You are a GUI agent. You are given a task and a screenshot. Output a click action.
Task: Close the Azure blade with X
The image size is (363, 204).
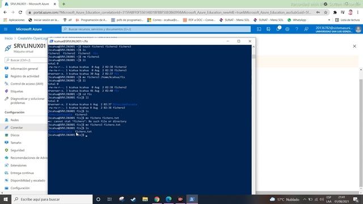354,46
